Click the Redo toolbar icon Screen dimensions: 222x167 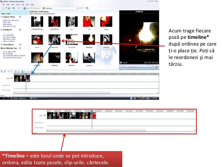coord(19,8)
